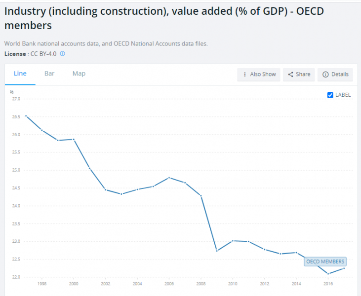Click the 2006 peak data point
The image size is (361, 296).
[x=169, y=178]
